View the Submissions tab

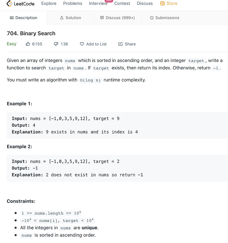click(x=164, y=18)
